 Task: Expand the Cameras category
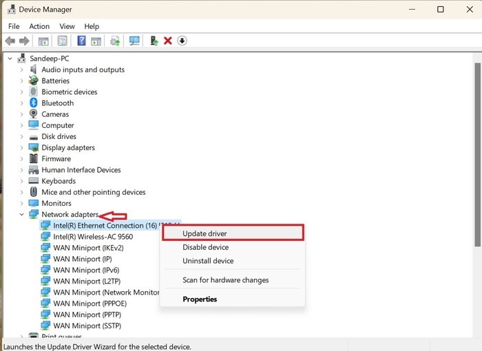tap(21, 114)
